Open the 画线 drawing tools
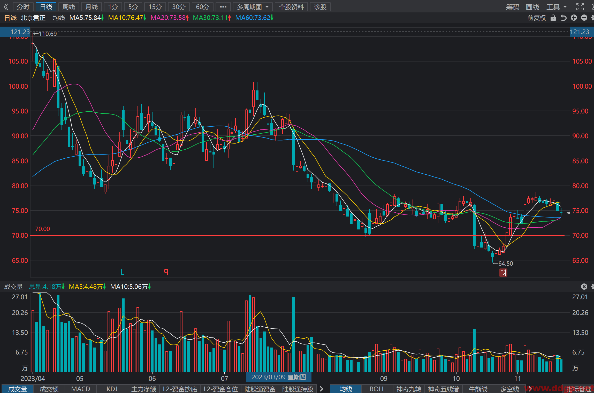This screenshot has height=393, width=594. [x=532, y=7]
